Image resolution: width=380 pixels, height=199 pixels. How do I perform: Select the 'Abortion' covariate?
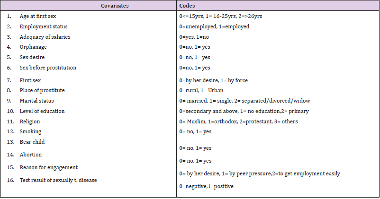pos(31,155)
